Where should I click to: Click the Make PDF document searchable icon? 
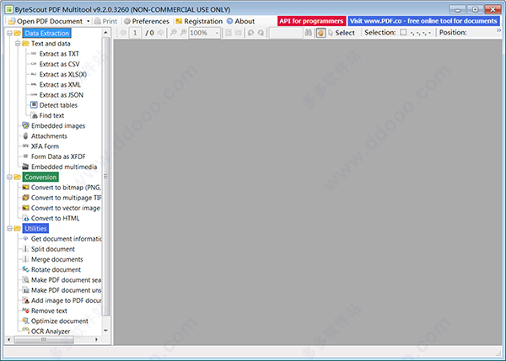click(x=25, y=280)
